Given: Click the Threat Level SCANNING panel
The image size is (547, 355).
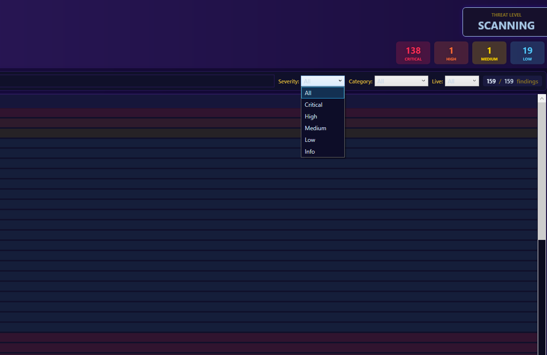Looking at the screenshot, I should (x=505, y=22).
